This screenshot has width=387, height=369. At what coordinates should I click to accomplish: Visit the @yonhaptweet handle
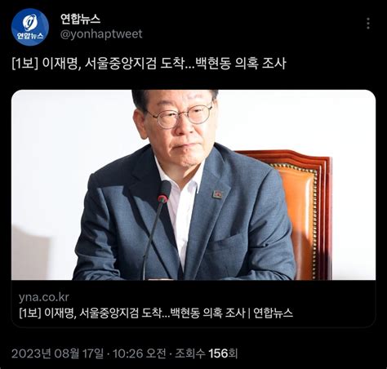pos(101,34)
